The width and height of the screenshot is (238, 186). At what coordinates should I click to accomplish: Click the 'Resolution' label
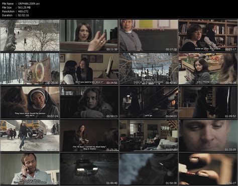coord(8,12)
